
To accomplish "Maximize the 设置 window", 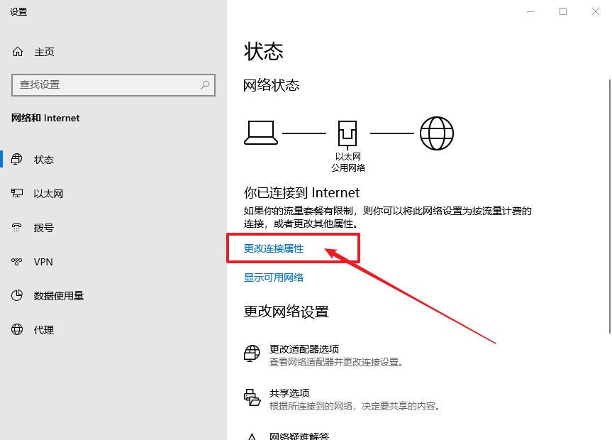I will (x=563, y=11).
